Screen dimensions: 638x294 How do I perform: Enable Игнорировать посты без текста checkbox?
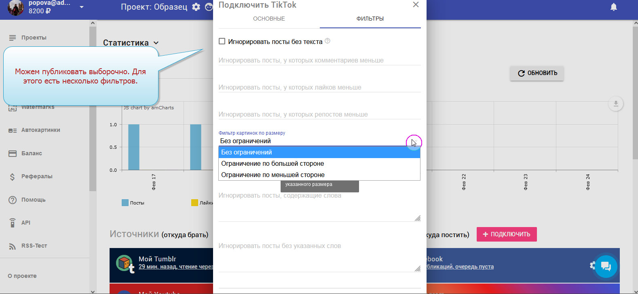pos(222,42)
